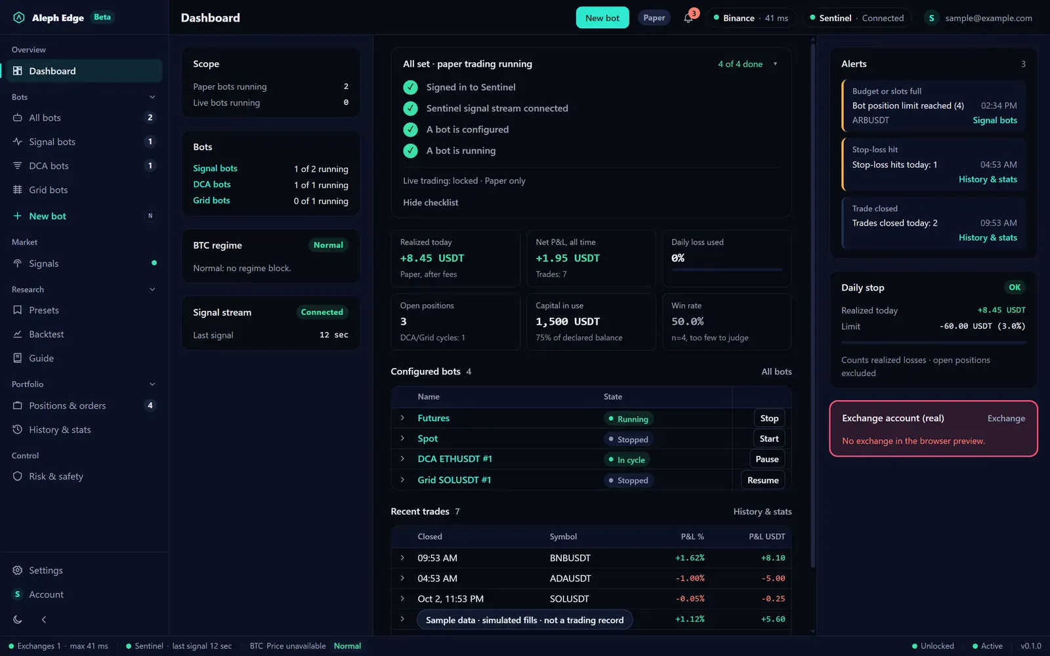Click the Hide checklist link
Screen dimensions: 1050x656
(x=430, y=203)
